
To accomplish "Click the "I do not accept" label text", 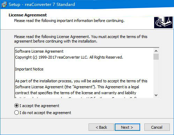I will pos(45,113).
